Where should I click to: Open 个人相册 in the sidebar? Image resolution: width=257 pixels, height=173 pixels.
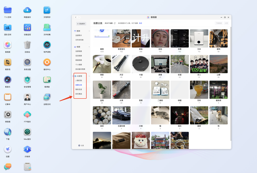click(79, 65)
